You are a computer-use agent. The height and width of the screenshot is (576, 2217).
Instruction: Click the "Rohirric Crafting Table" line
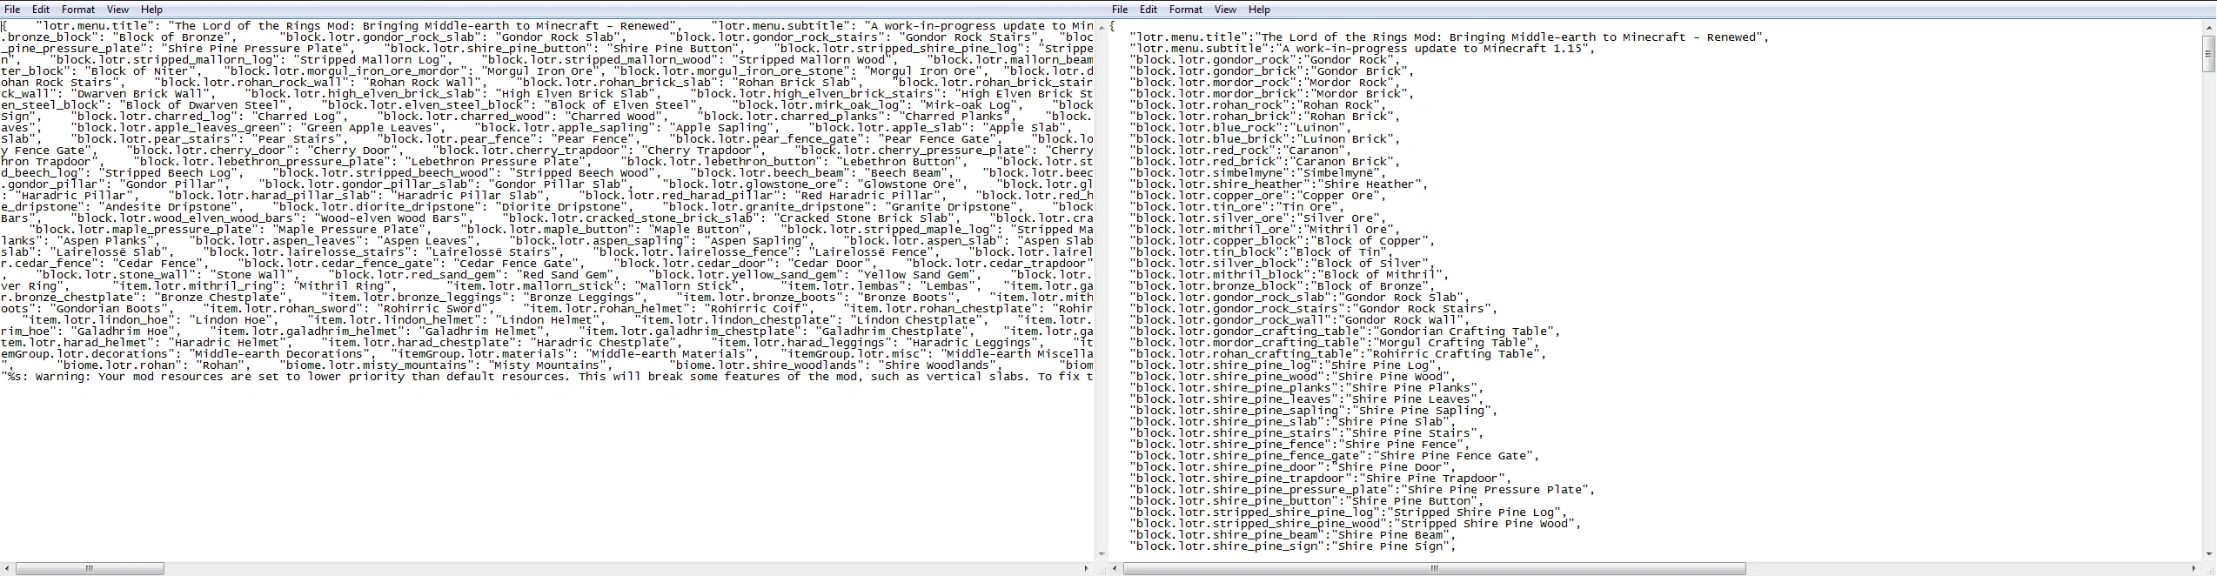coord(1336,354)
